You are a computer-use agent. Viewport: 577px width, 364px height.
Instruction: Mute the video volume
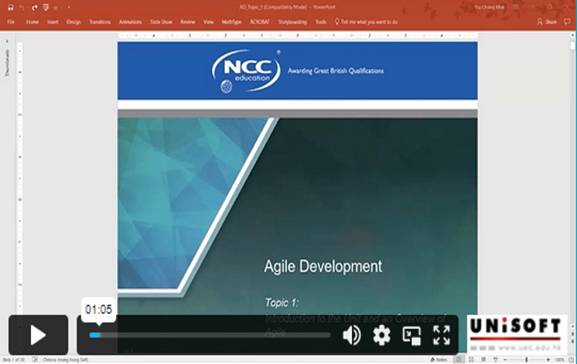(351, 335)
